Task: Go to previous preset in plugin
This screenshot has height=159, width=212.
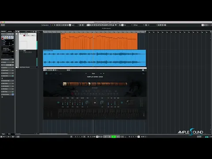Action: [x=86, y=73]
